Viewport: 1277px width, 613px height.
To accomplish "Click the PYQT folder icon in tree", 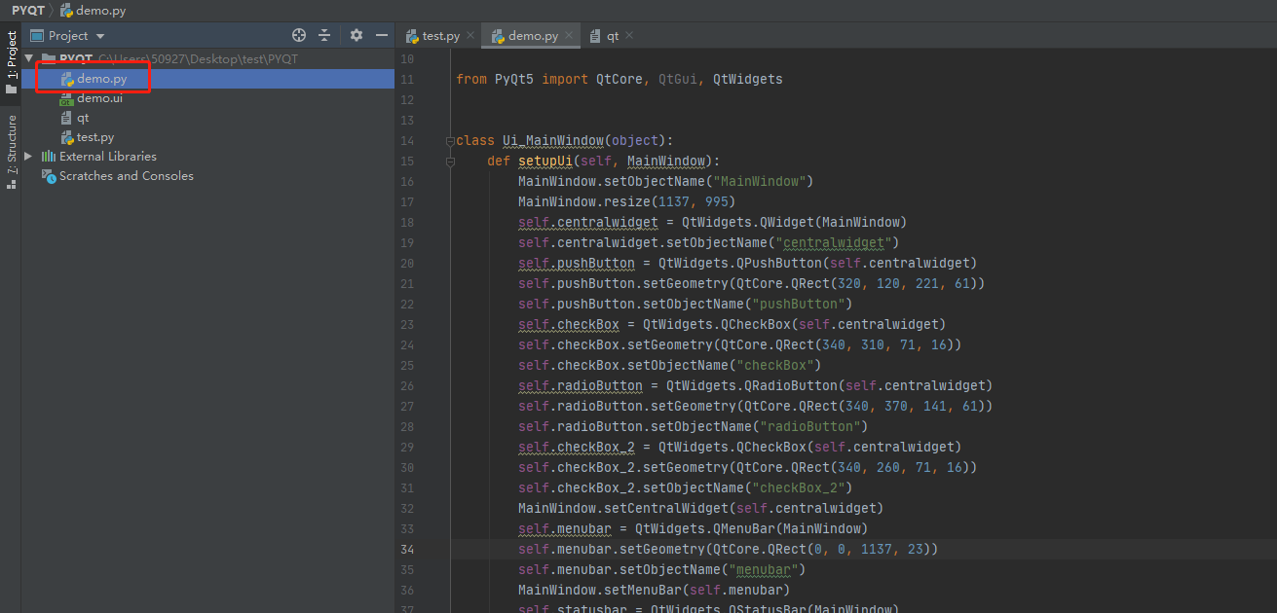I will (49, 59).
